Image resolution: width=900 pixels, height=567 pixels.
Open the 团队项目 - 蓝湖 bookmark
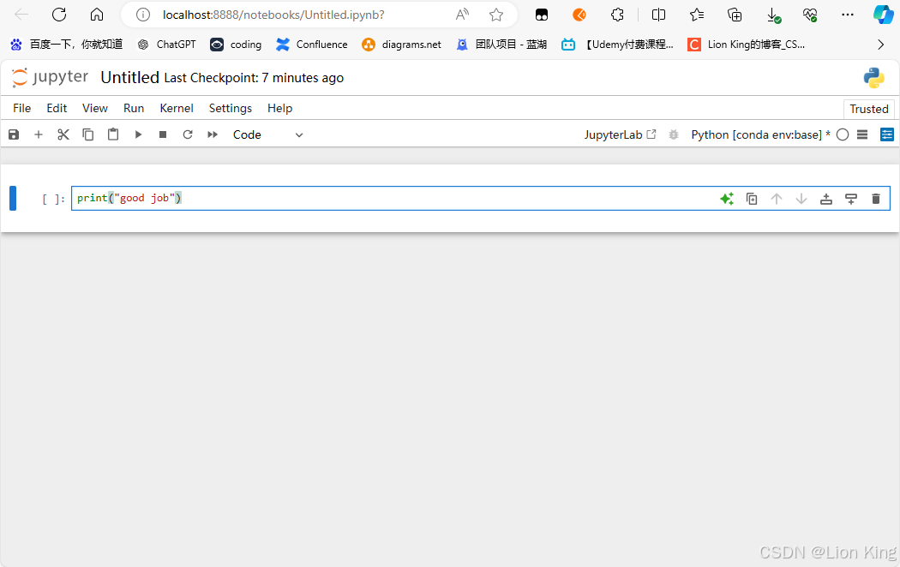501,45
